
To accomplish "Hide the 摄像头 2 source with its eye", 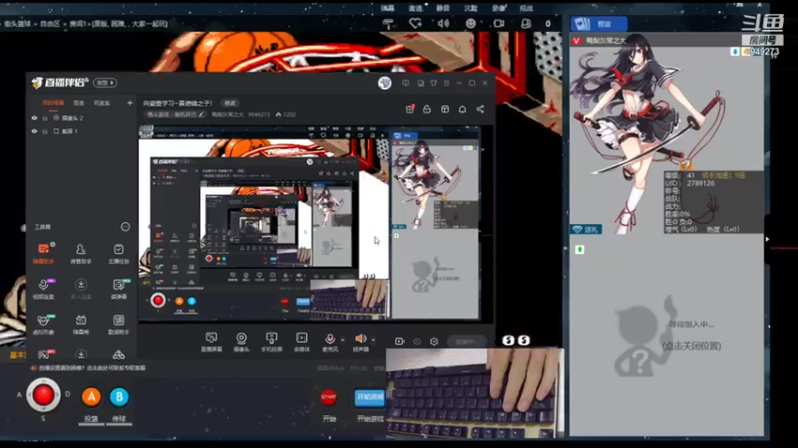I will pyautogui.click(x=34, y=117).
